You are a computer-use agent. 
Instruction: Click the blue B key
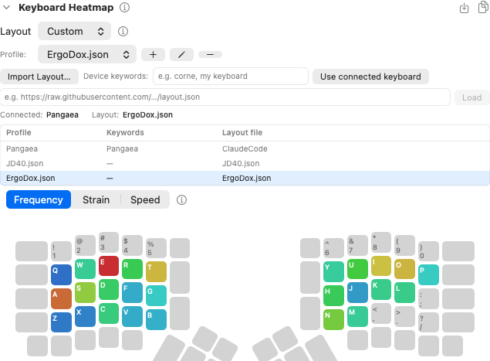(156, 319)
